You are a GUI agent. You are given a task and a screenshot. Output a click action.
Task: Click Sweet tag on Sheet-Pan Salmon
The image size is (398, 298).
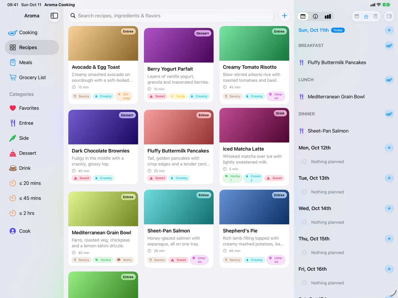(x=179, y=260)
